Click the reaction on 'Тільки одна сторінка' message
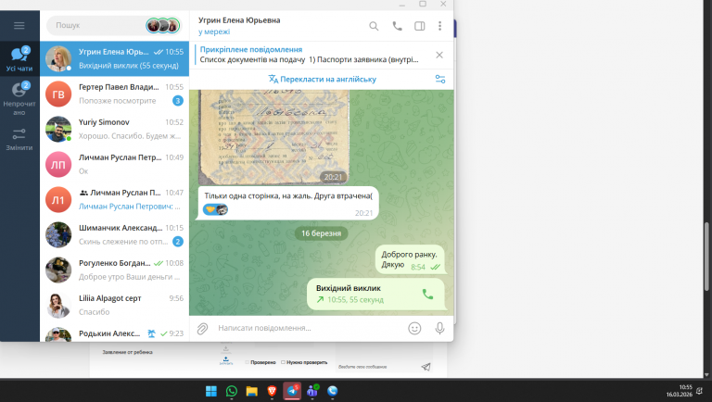Screen dimensions: 712x402 pyautogui.click(x=215, y=209)
